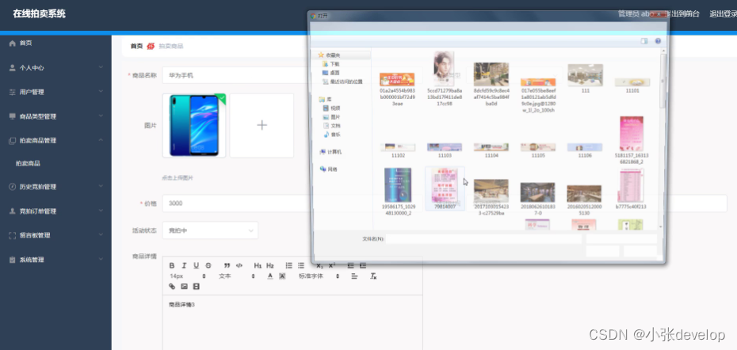This screenshot has height=350, width=737.
Task: Select the file named 111
Action: tap(585, 79)
